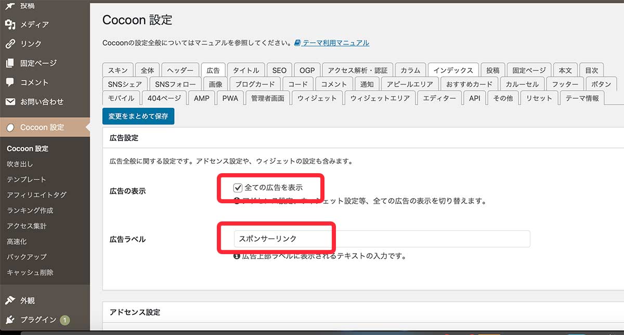
Task: Click the Links chain icon
Action: pyautogui.click(x=10, y=44)
